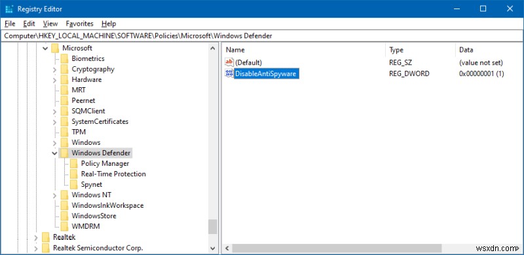The height and width of the screenshot is (255, 524).
Task: Click the Policy Manager folder icon
Action: 74,164
